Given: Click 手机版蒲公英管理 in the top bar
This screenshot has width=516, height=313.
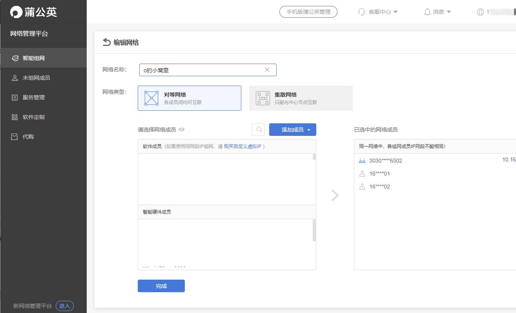Looking at the screenshot, I should coord(308,12).
